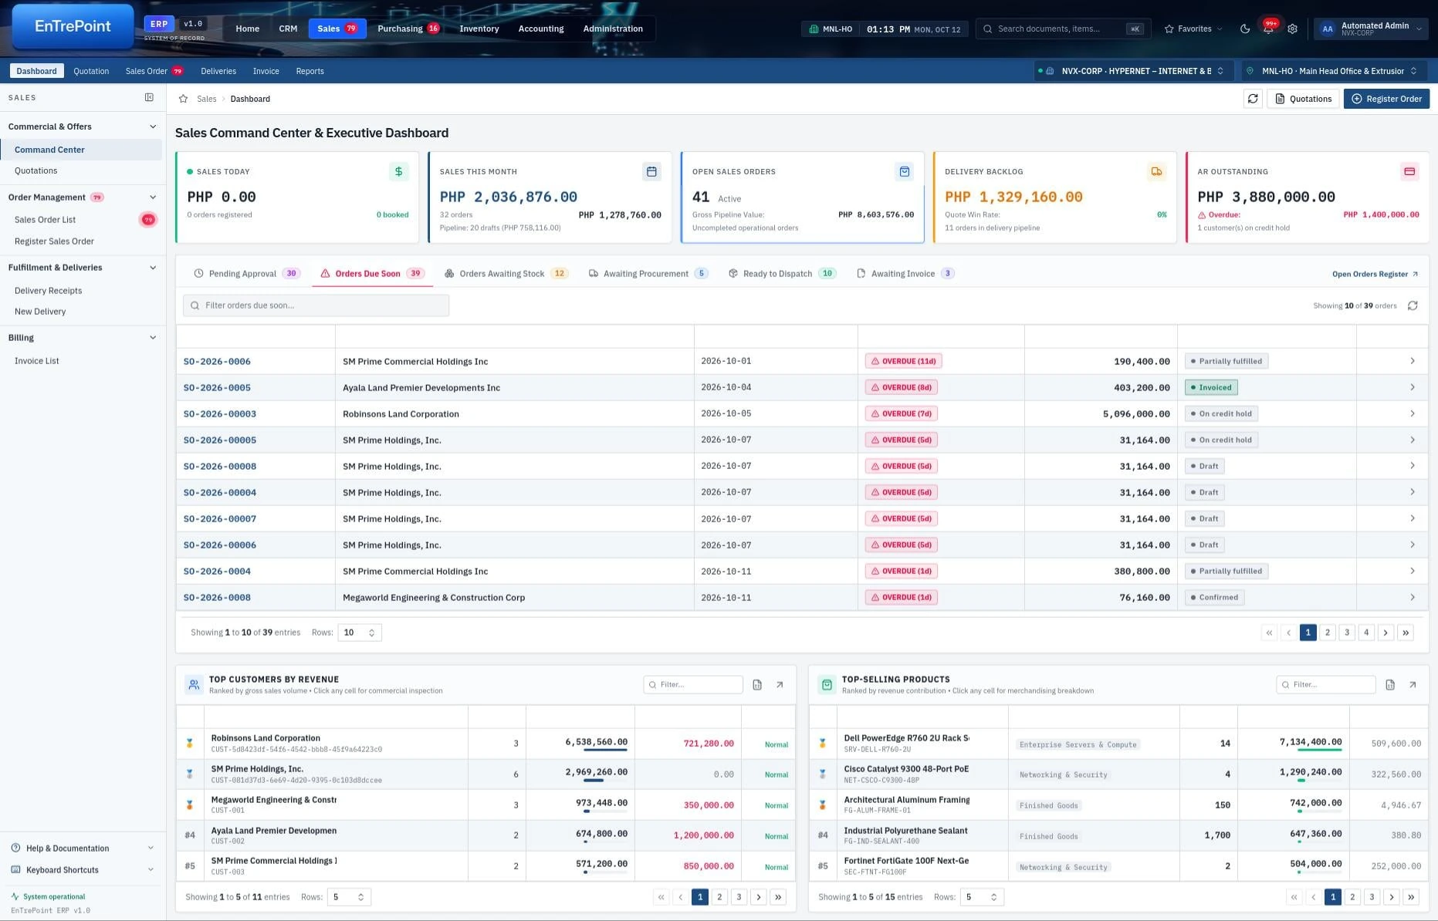This screenshot has height=921, width=1438.
Task: Open the Favorites dropdown
Action: pyautogui.click(x=1193, y=29)
